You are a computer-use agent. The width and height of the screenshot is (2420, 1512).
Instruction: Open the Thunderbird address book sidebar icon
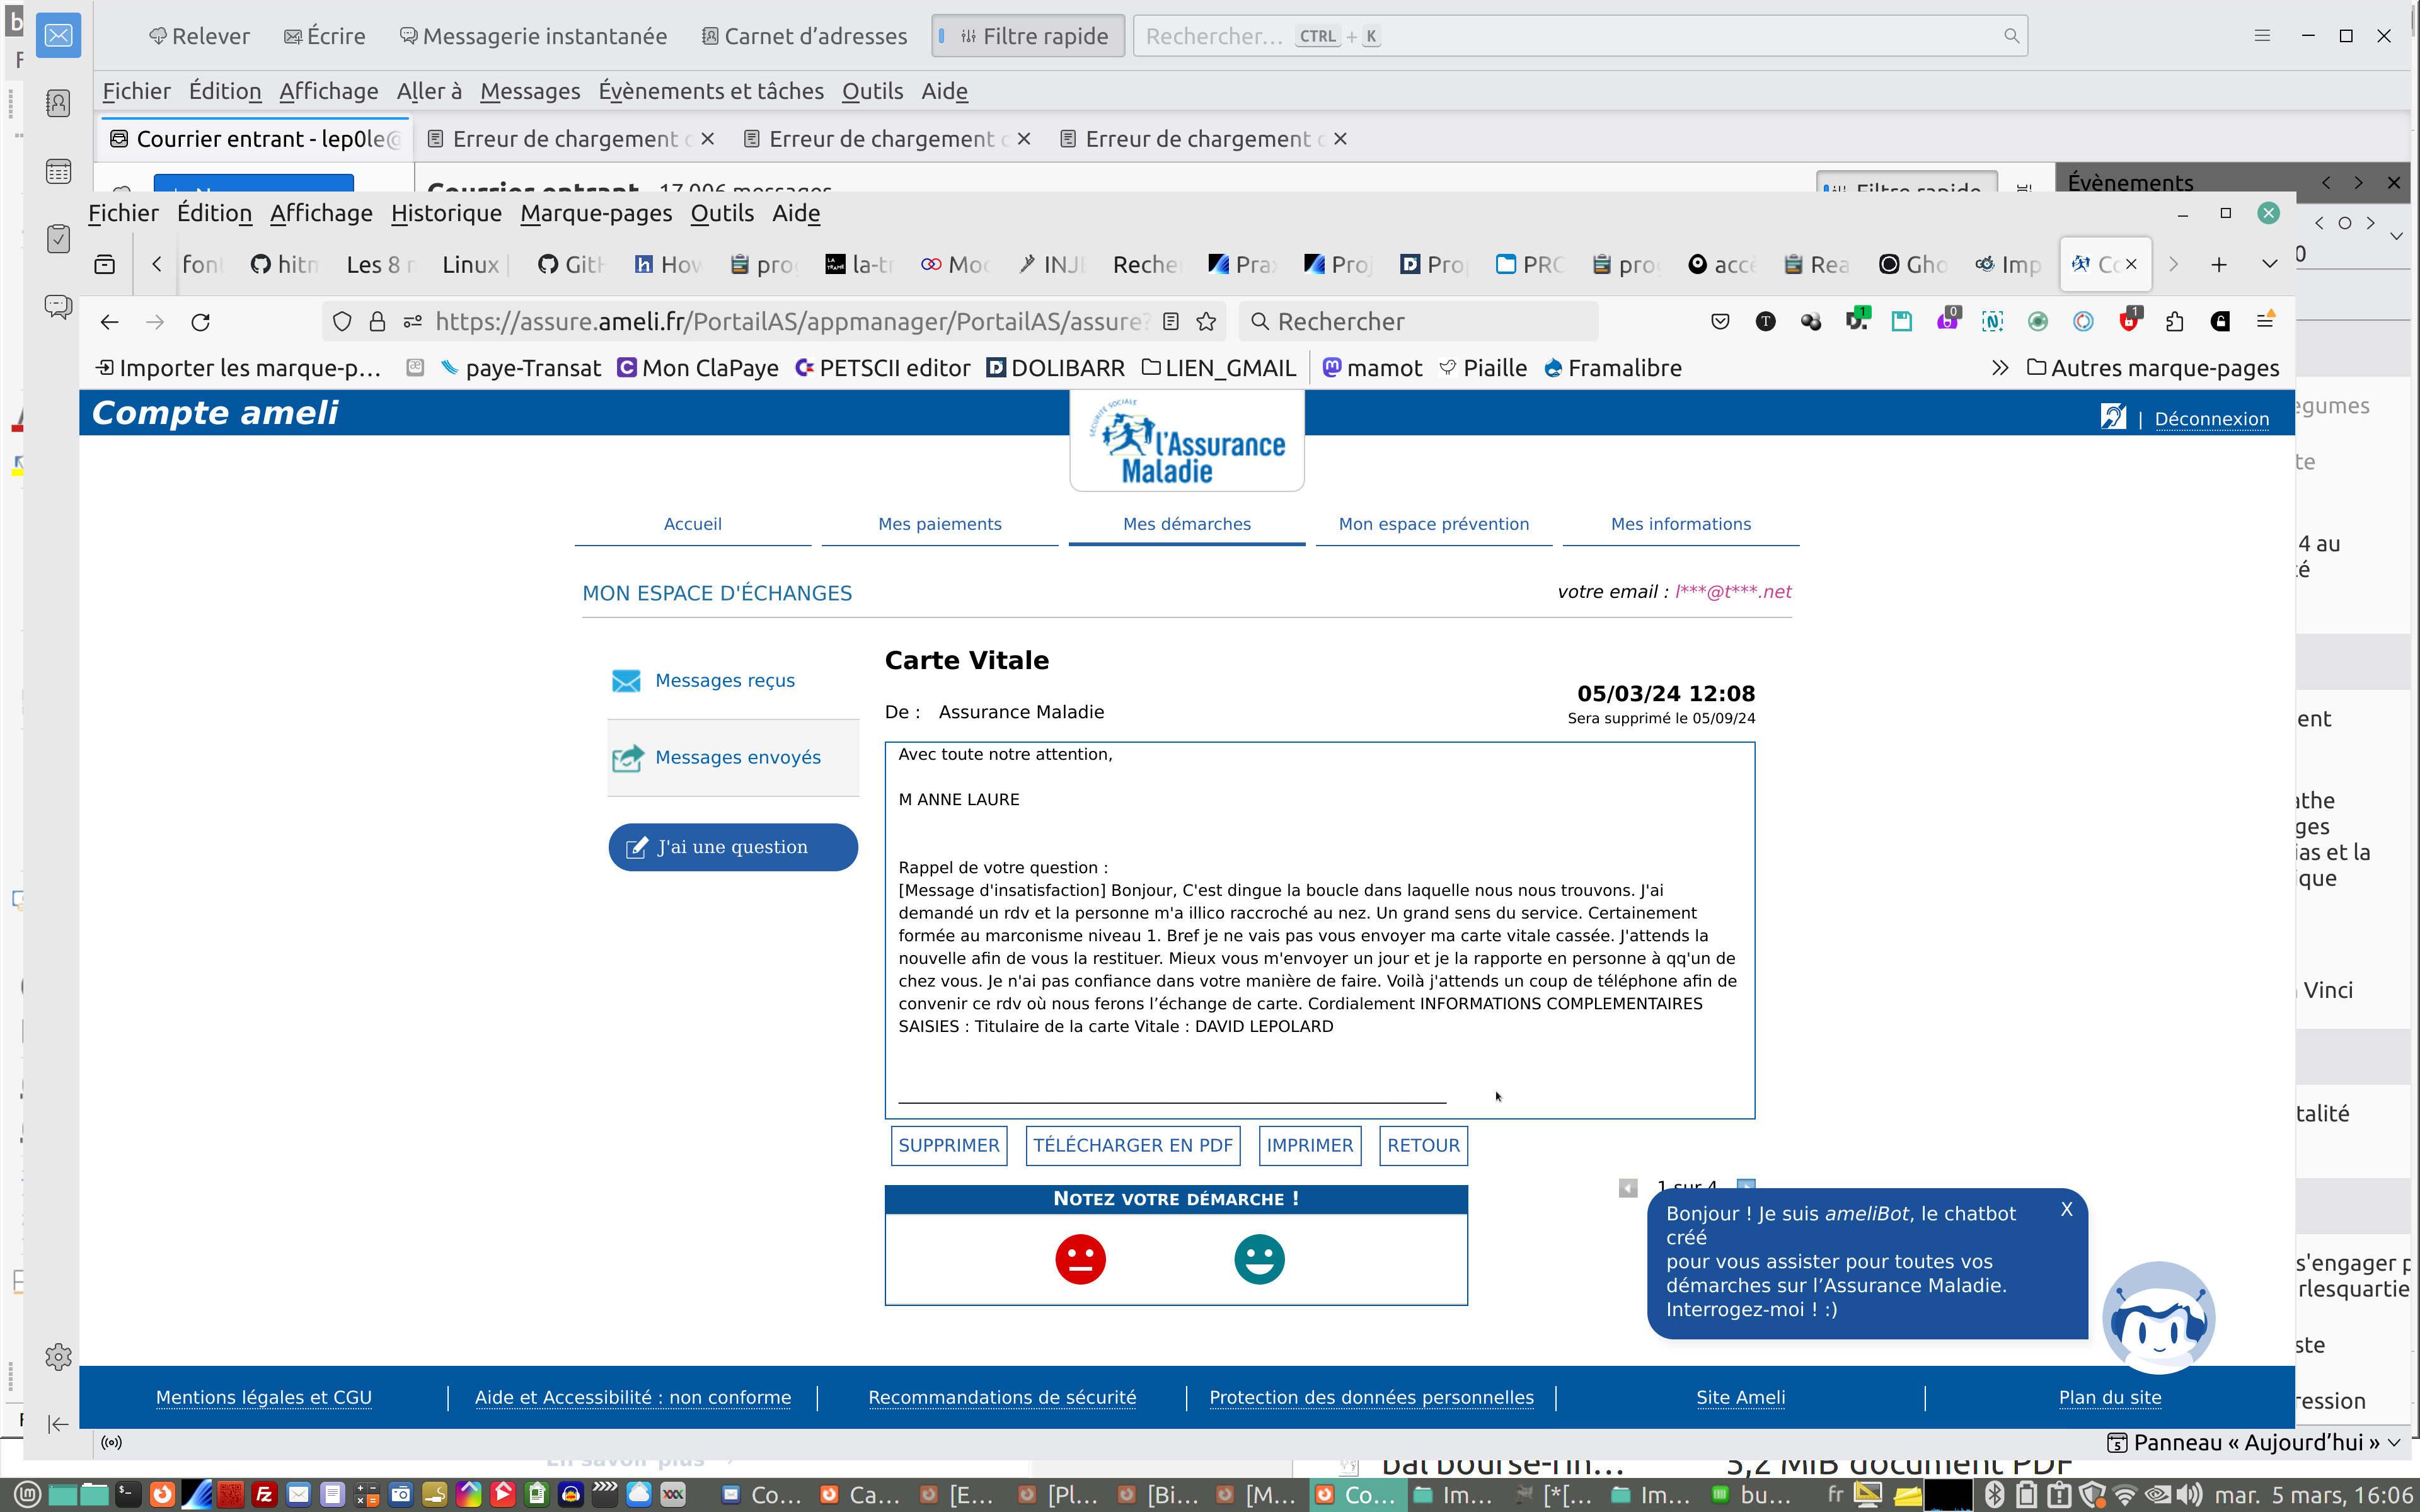(58, 104)
